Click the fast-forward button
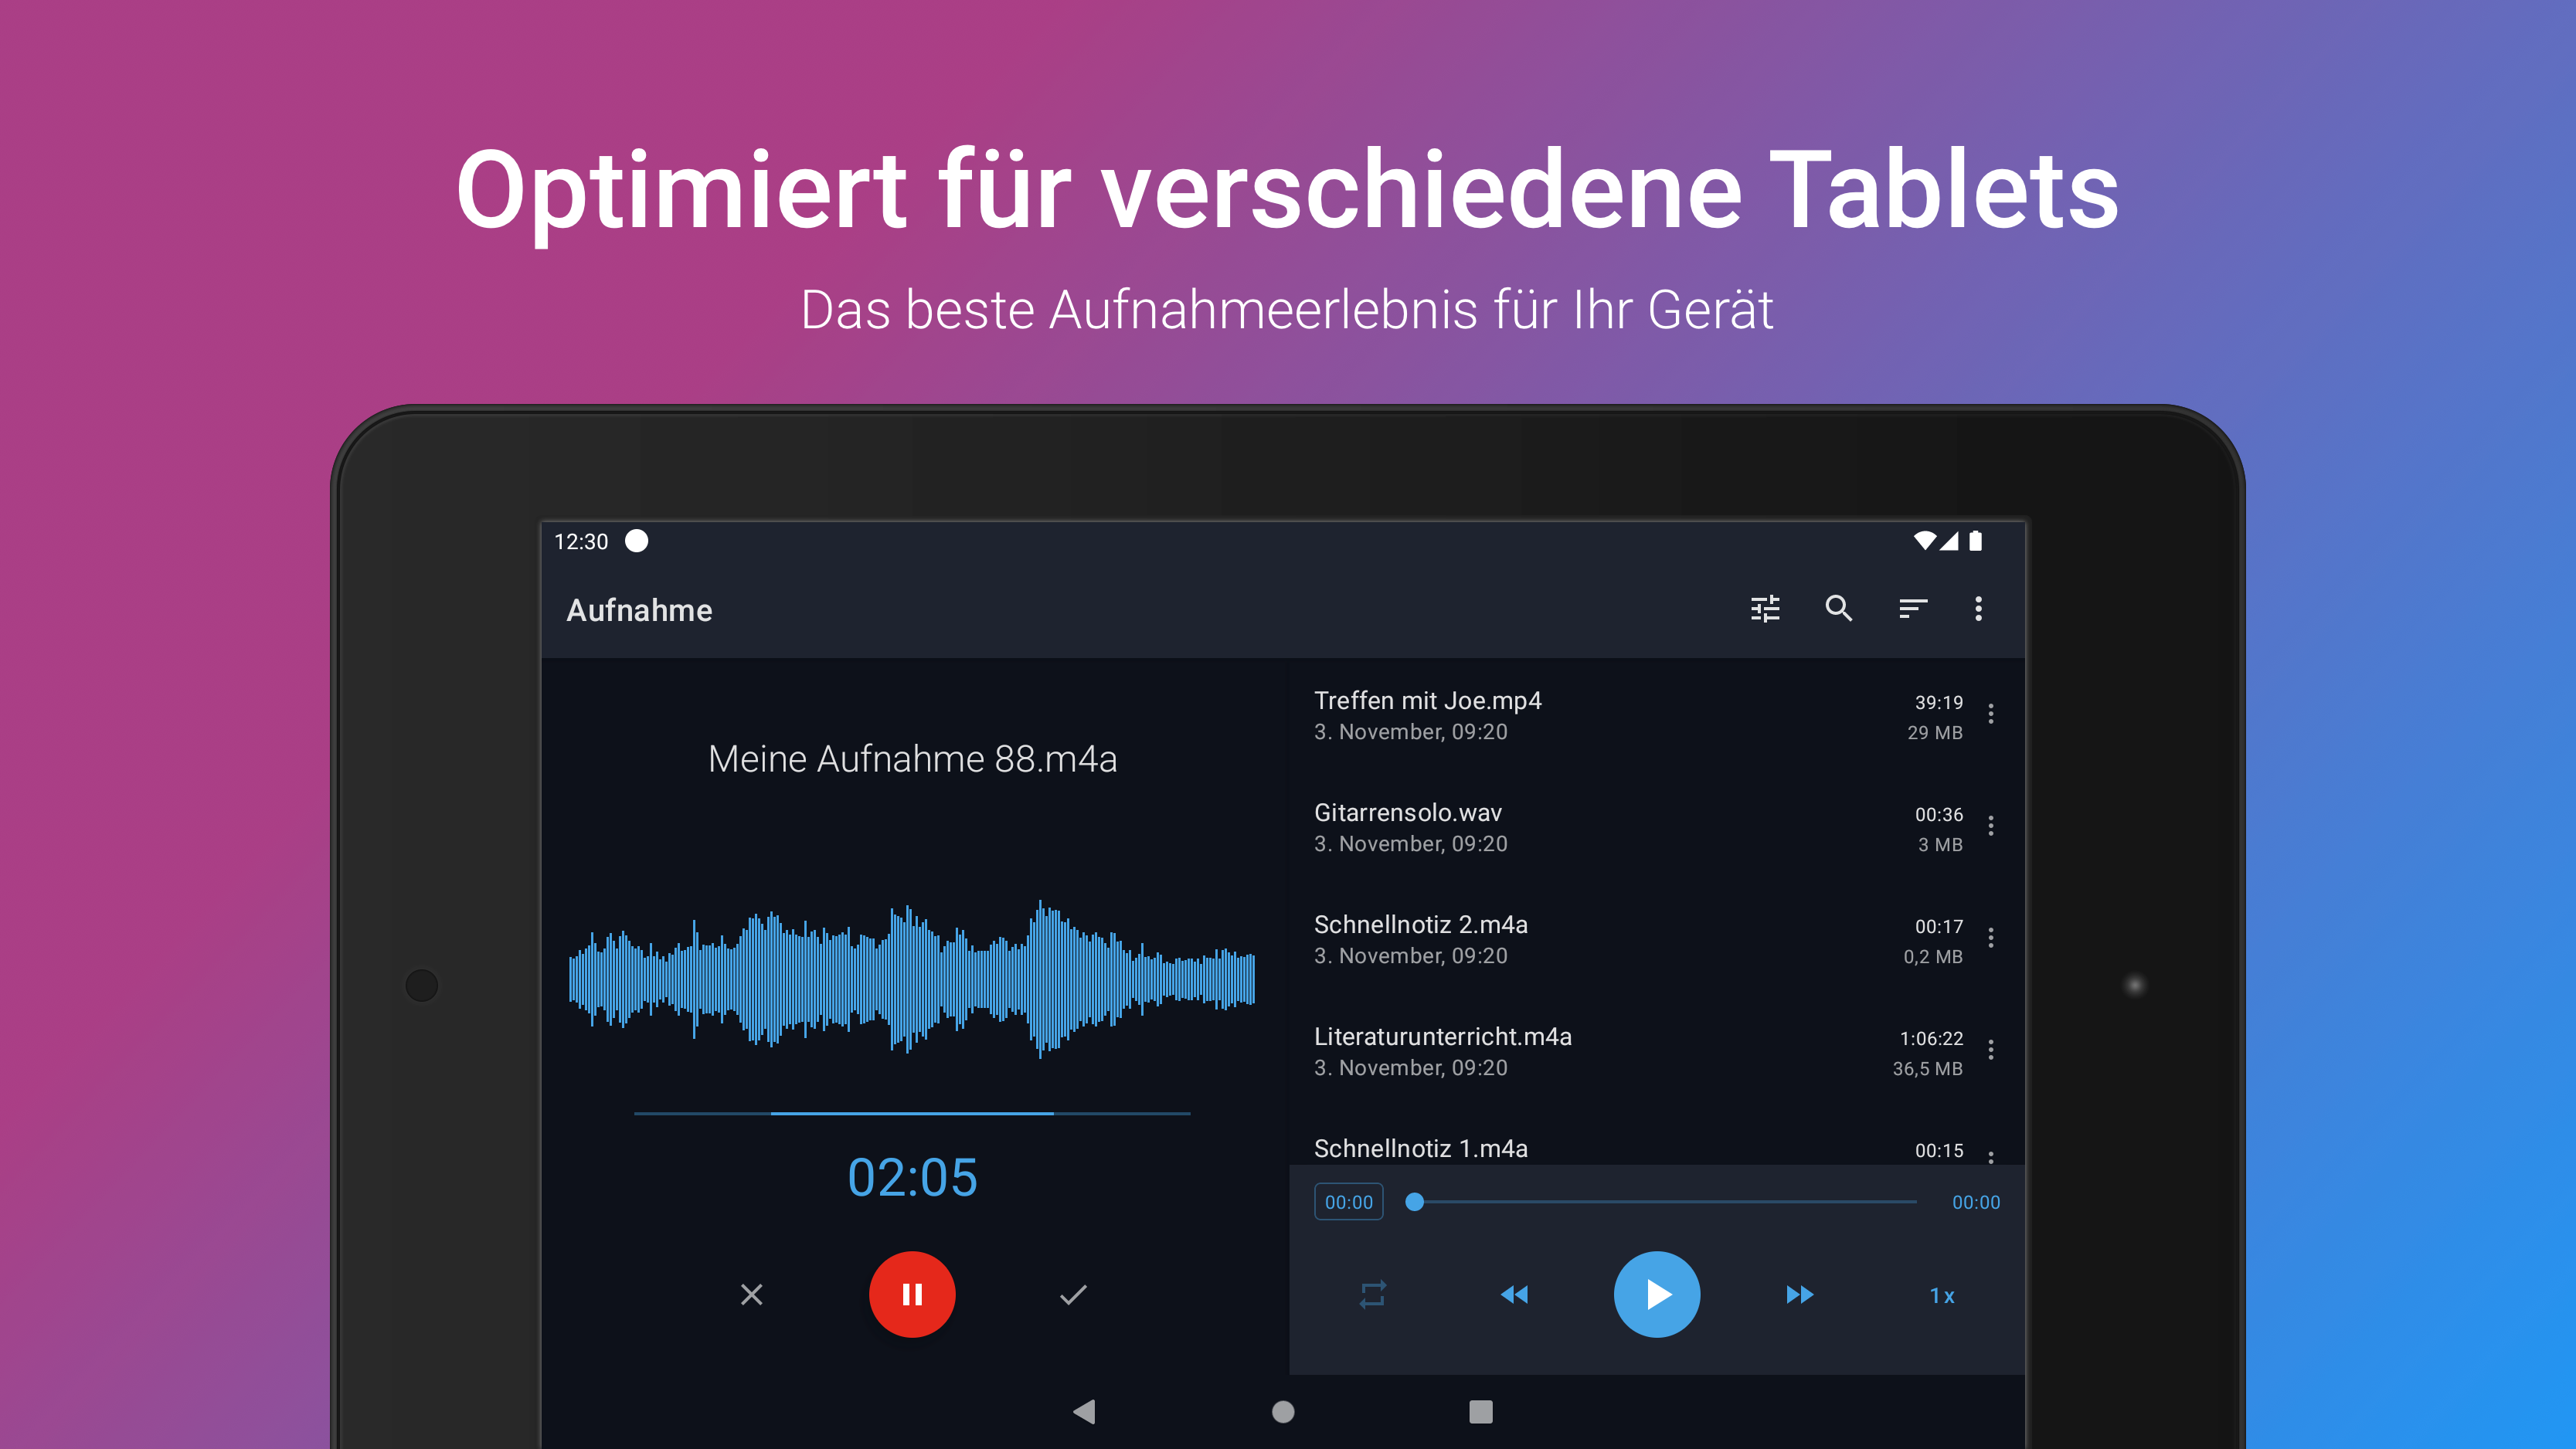This screenshot has height=1449, width=2576. click(x=1799, y=1295)
